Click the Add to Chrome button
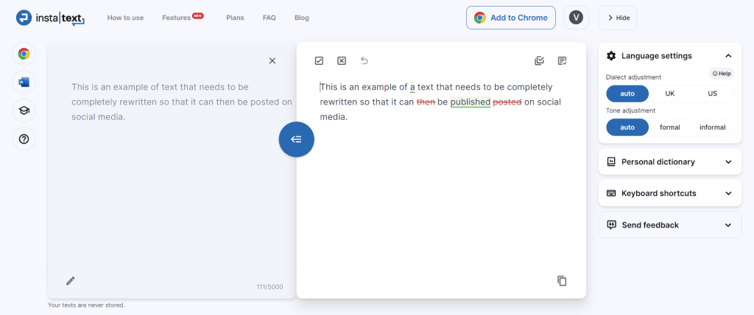Screen dimensions: 754x315 (x=511, y=18)
